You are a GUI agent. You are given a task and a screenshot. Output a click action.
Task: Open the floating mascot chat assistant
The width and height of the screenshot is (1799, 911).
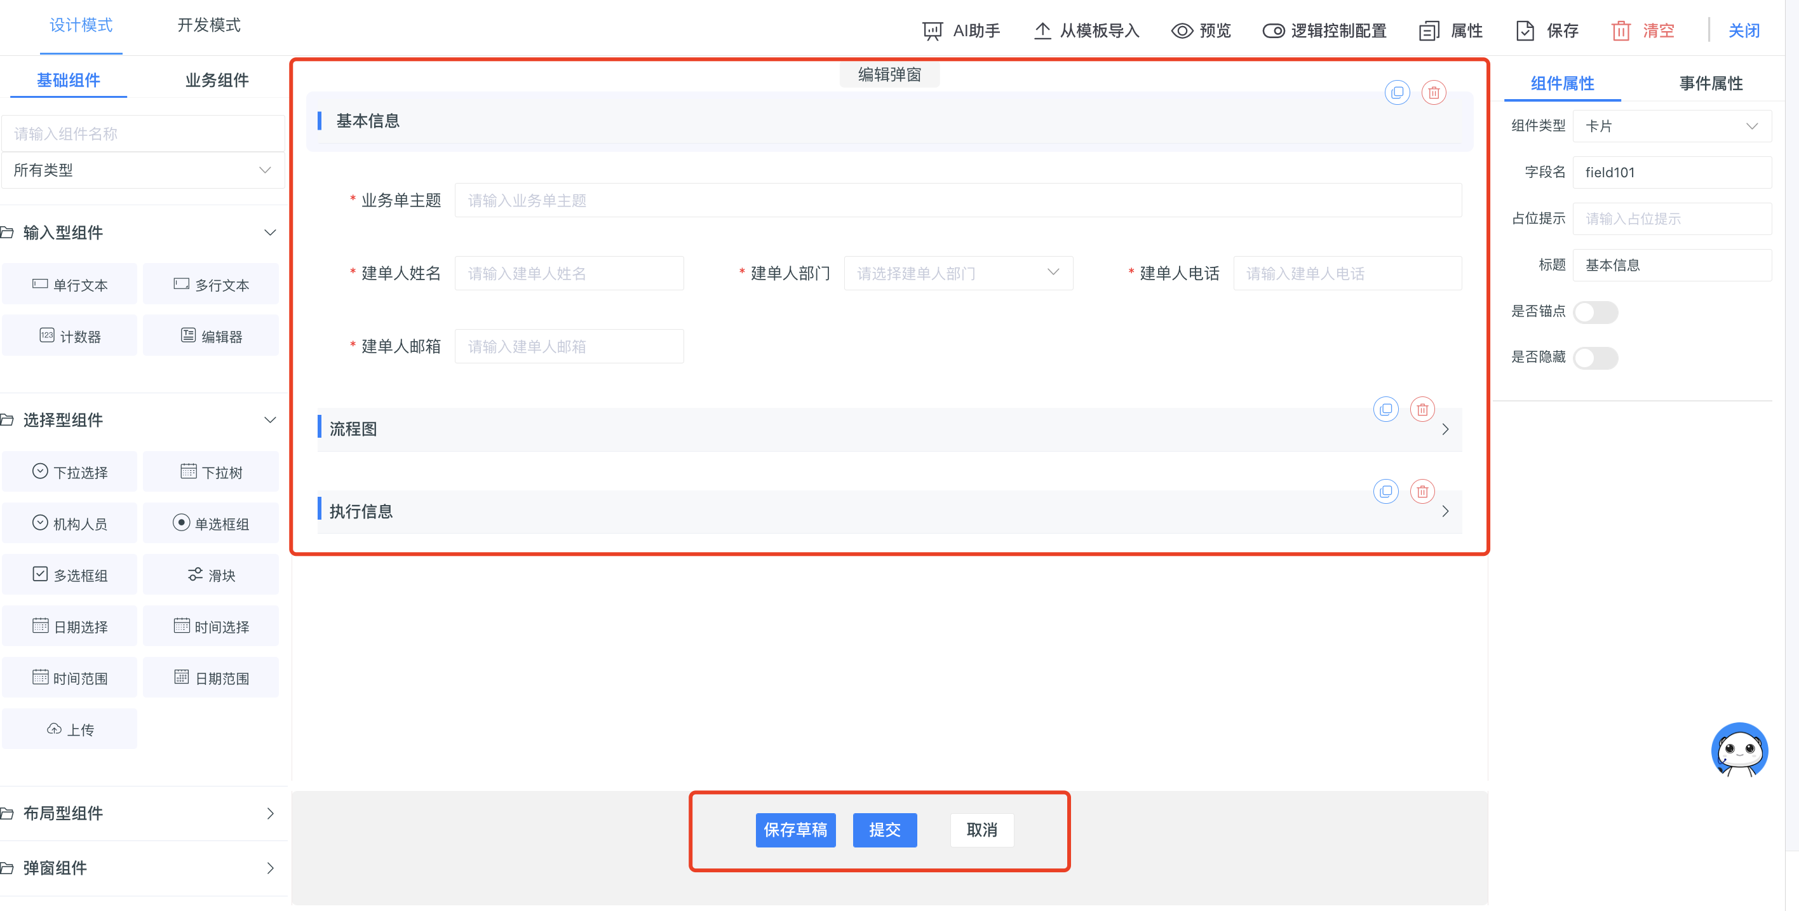click(1739, 750)
